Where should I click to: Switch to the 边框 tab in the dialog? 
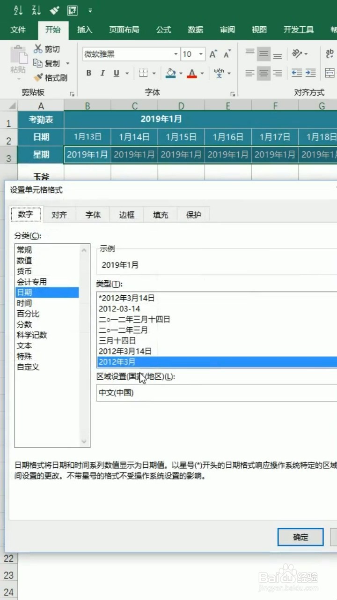pyautogui.click(x=127, y=215)
